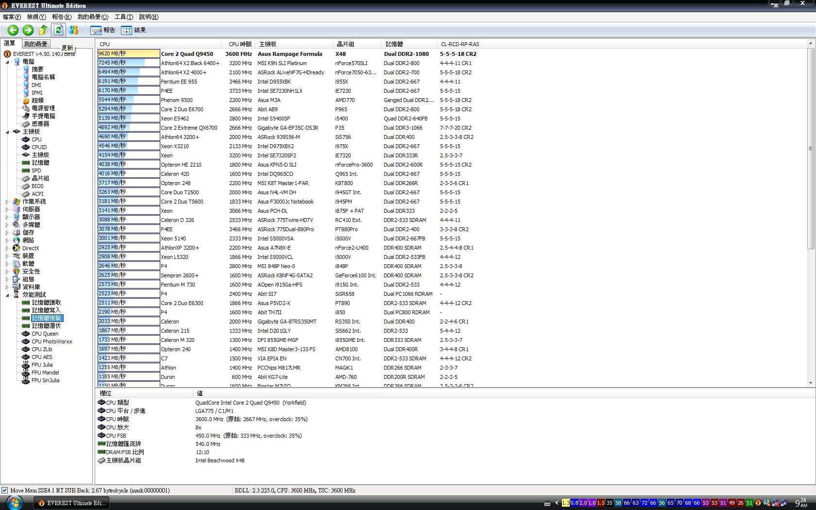
Task: Click the CPU ZLib benchmark icon
Action: (x=26, y=349)
